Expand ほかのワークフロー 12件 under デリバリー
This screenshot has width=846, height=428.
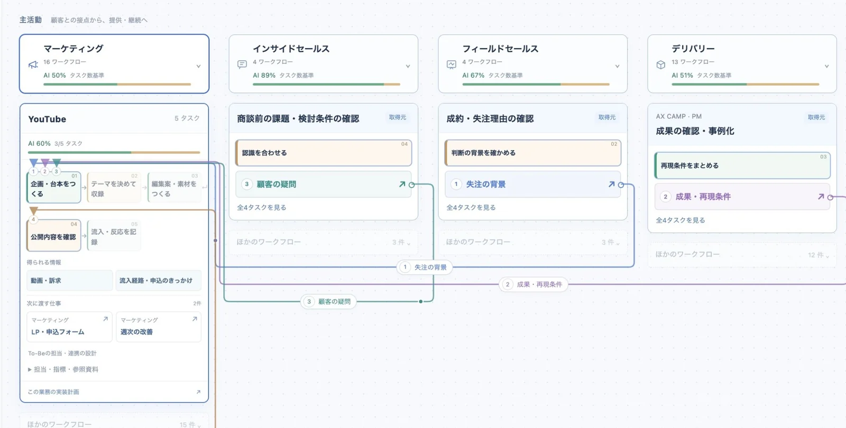click(x=742, y=255)
